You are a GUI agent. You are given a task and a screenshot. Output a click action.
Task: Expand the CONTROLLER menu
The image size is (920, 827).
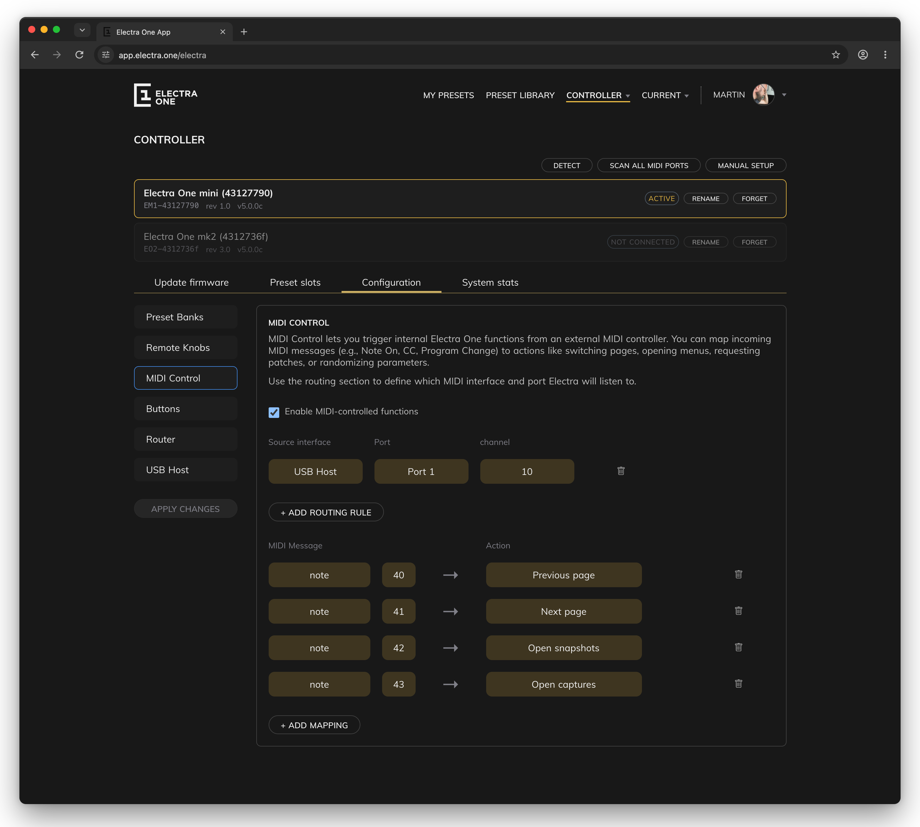(598, 95)
